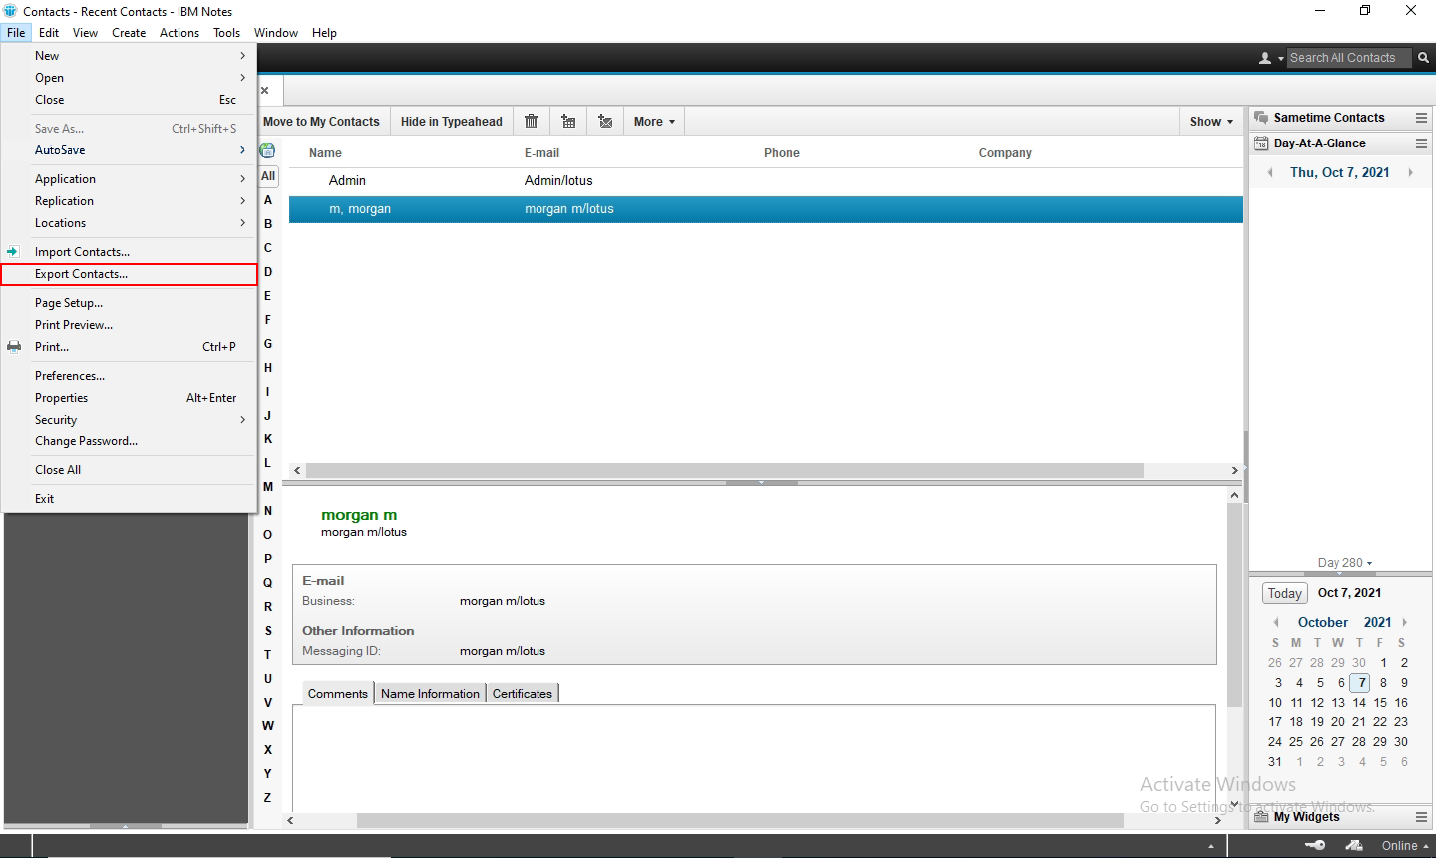Click the magnifier search icon in top bar
The image size is (1436, 858).
[1424, 58]
